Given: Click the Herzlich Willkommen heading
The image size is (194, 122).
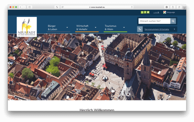Looking at the screenshot, I should [97, 110].
